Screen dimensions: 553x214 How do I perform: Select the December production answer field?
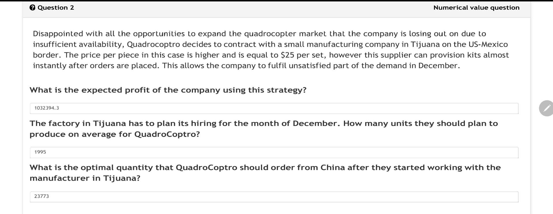pyautogui.click(x=274, y=152)
